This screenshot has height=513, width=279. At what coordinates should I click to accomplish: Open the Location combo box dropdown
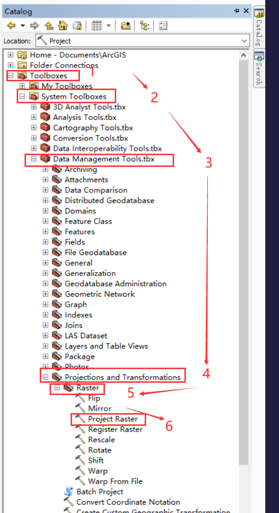pos(244,41)
